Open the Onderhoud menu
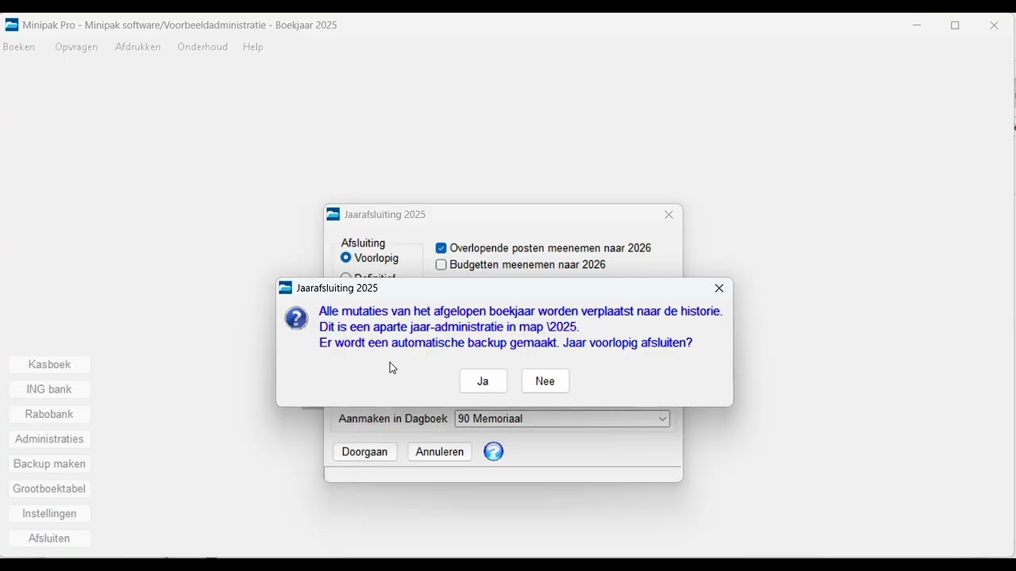The width and height of the screenshot is (1016, 571). [203, 48]
